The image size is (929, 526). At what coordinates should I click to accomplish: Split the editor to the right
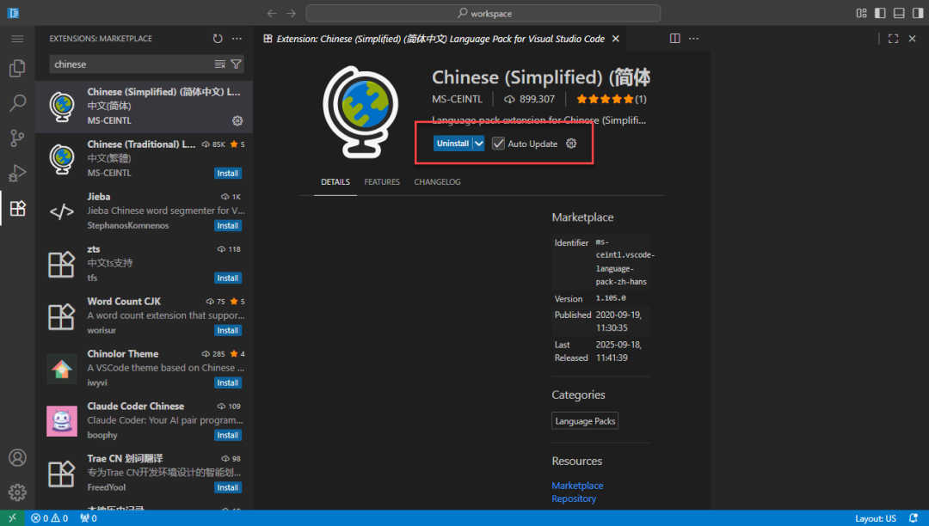point(675,39)
